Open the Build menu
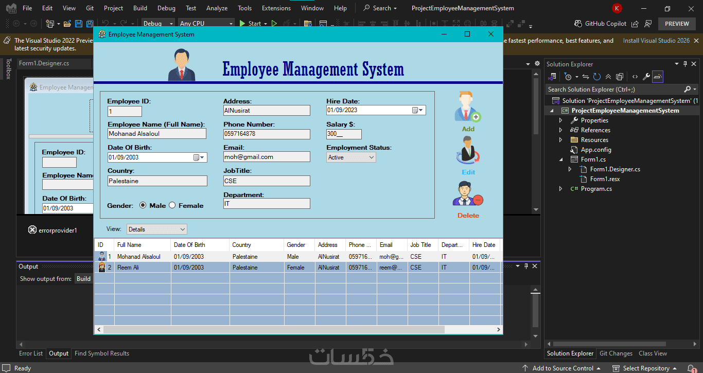This screenshot has width=703, height=373. (x=140, y=8)
